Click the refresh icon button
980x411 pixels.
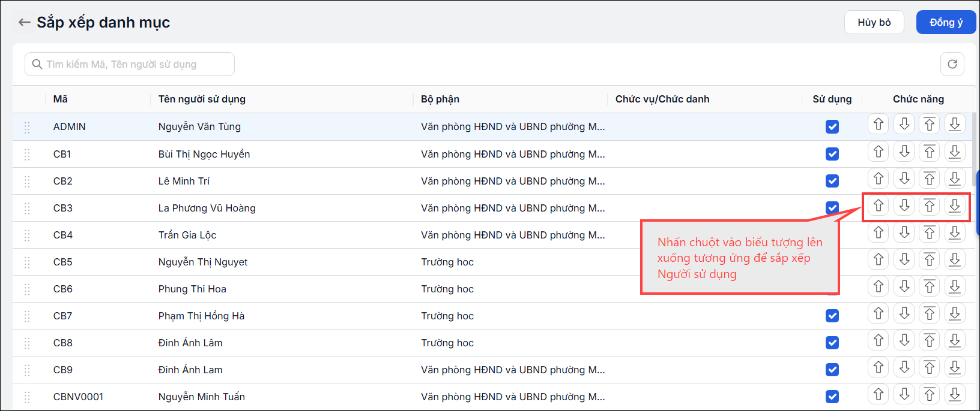[952, 64]
